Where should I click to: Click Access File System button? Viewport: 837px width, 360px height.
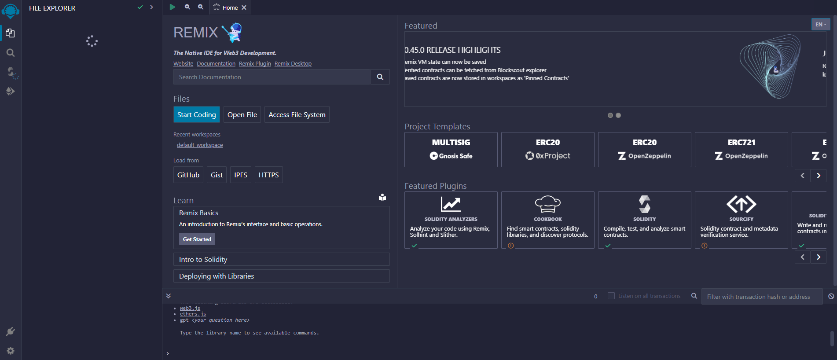pos(297,114)
